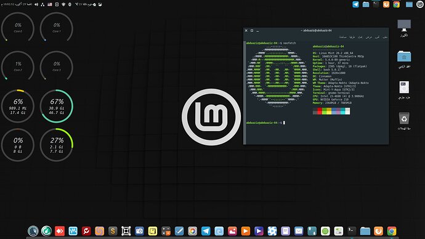Open the Trash desktop icon
This screenshot has height=239, width=425.
404,121
